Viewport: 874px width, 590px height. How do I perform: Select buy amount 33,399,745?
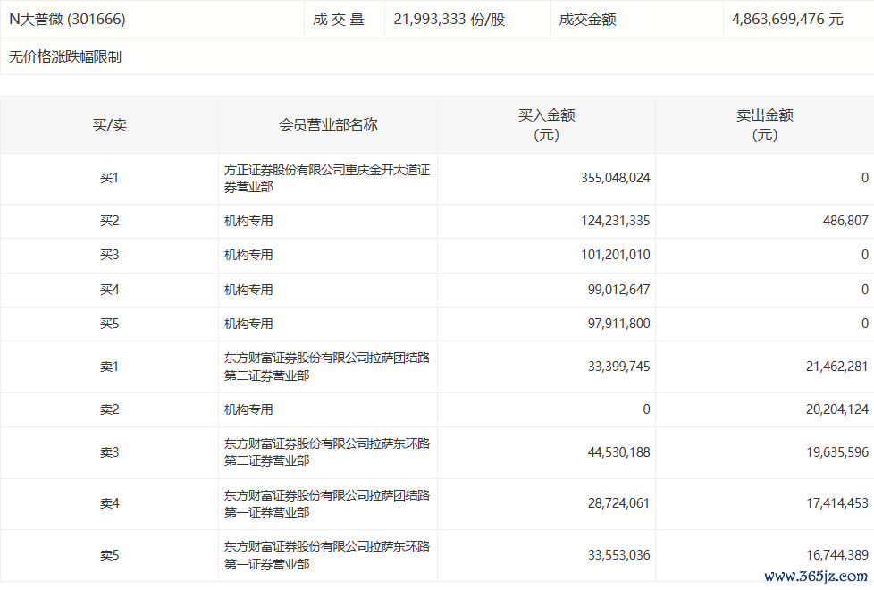coord(618,367)
